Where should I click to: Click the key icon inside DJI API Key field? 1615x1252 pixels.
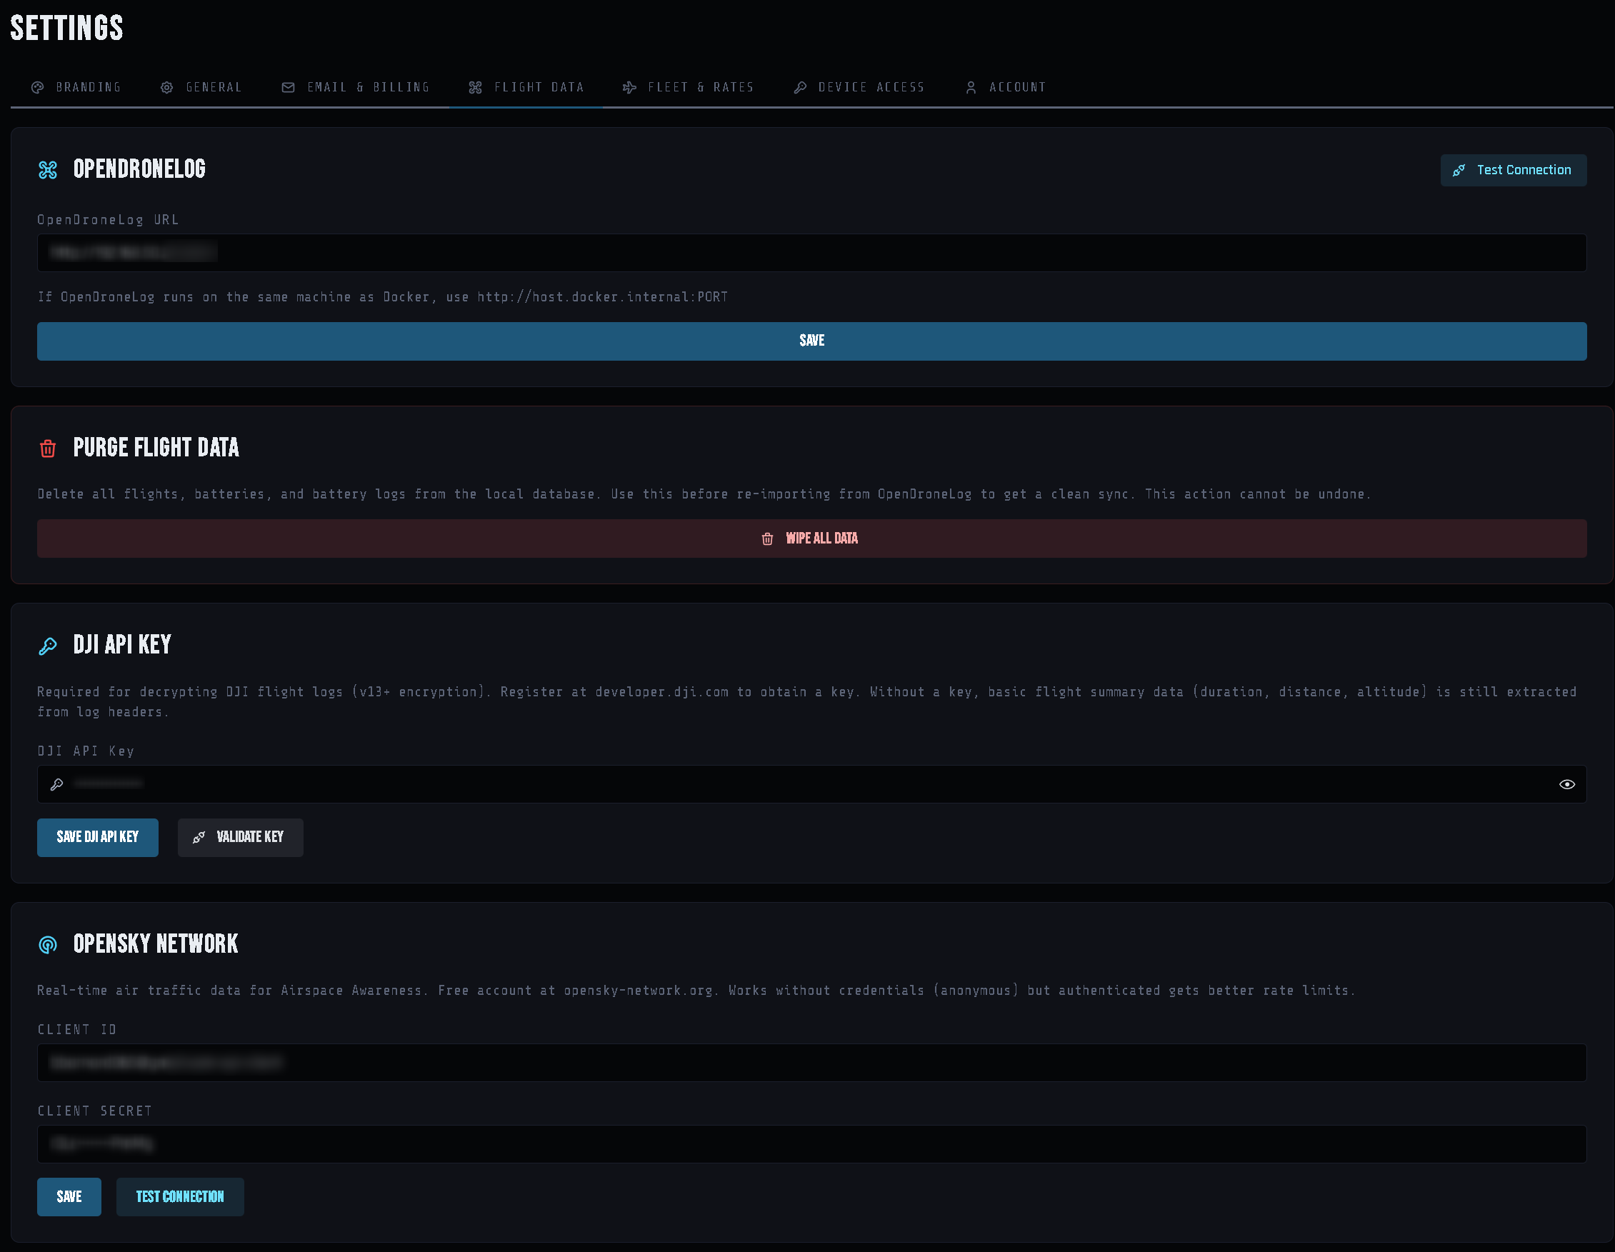point(57,784)
